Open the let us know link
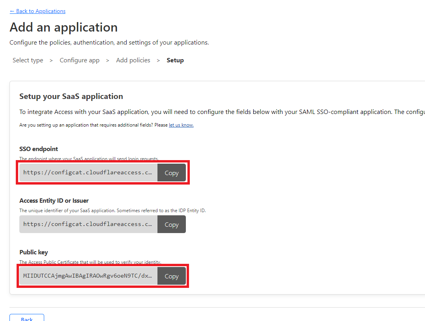Screen dimensions: 425x321 coord(181,125)
